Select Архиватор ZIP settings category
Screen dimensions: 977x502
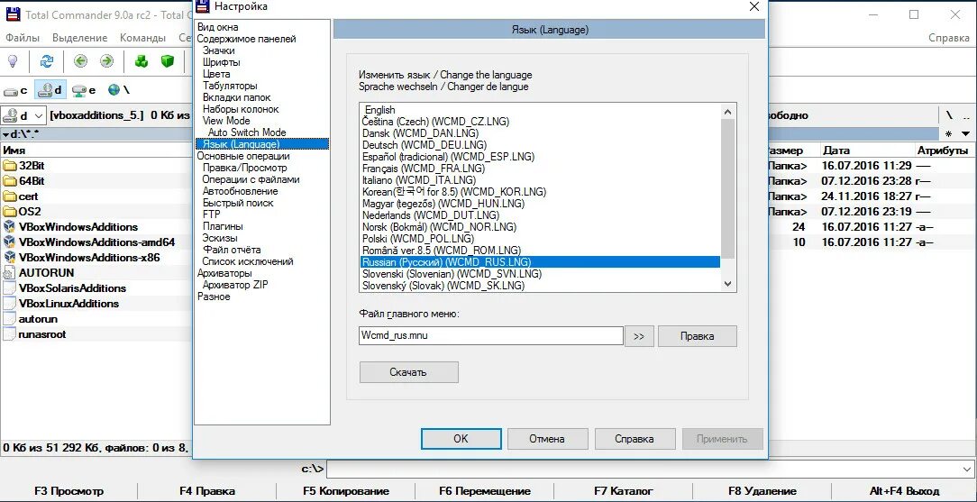pyautogui.click(x=235, y=285)
